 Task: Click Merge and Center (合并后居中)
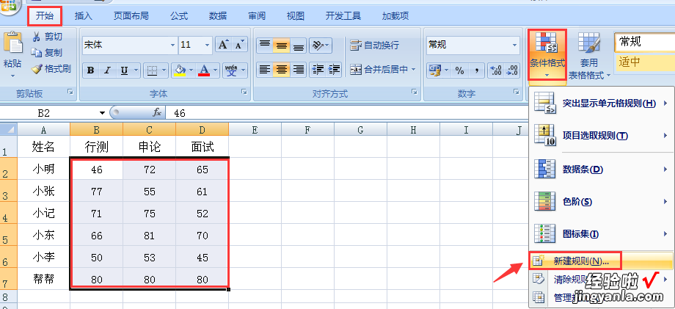click(x=379, y=69)
